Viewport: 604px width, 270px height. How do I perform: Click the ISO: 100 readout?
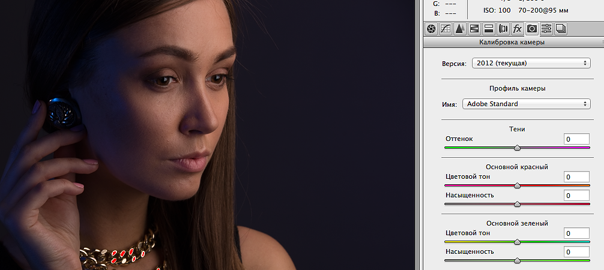point(497,10)
